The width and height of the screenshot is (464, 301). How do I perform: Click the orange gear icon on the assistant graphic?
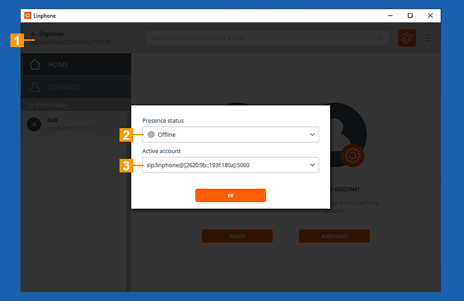pos(352,155)
